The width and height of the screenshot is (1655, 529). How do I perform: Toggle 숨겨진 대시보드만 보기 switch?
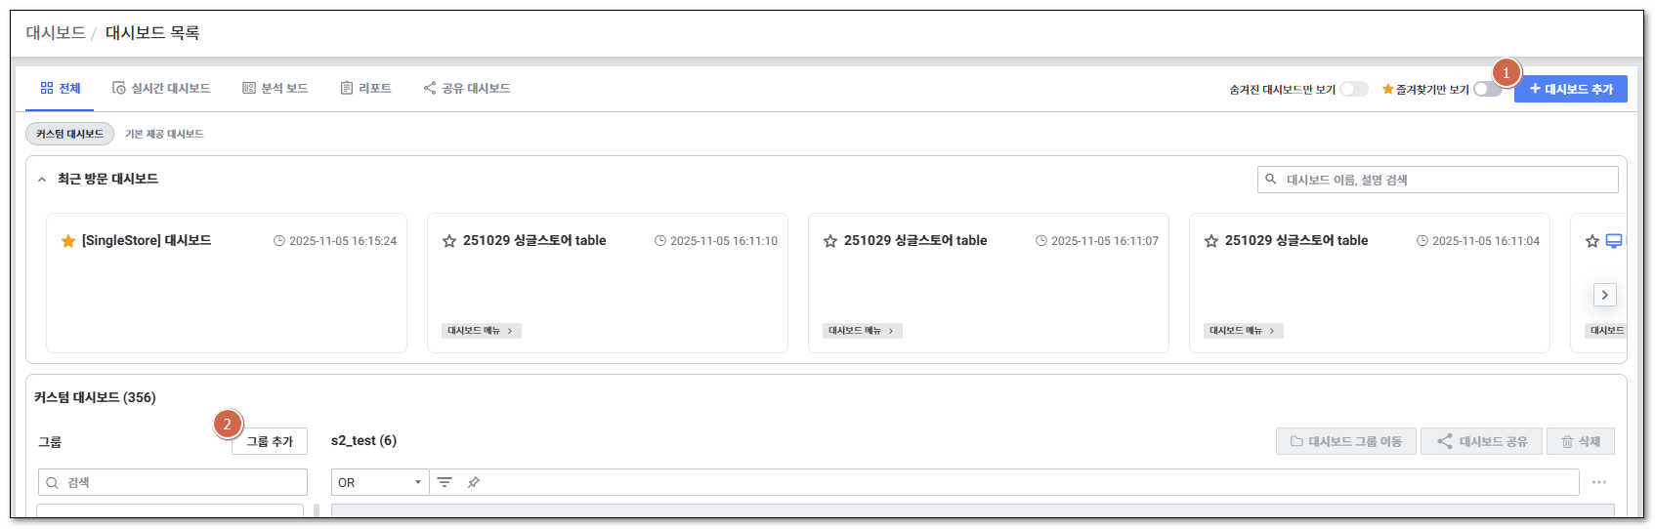pos(1353,89)
